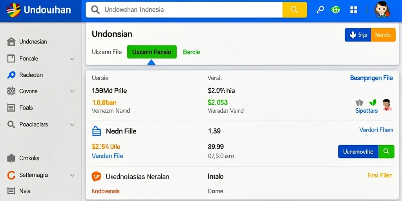Open the Ndovenals link
Viewport: 402px width, 201px height.
pyautogui.click(x=106, y=191)
